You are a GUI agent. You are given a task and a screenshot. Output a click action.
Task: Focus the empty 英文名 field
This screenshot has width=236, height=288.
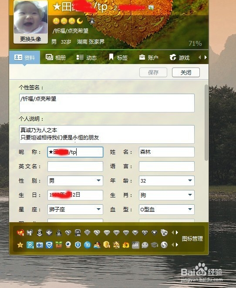pos(75,166)
